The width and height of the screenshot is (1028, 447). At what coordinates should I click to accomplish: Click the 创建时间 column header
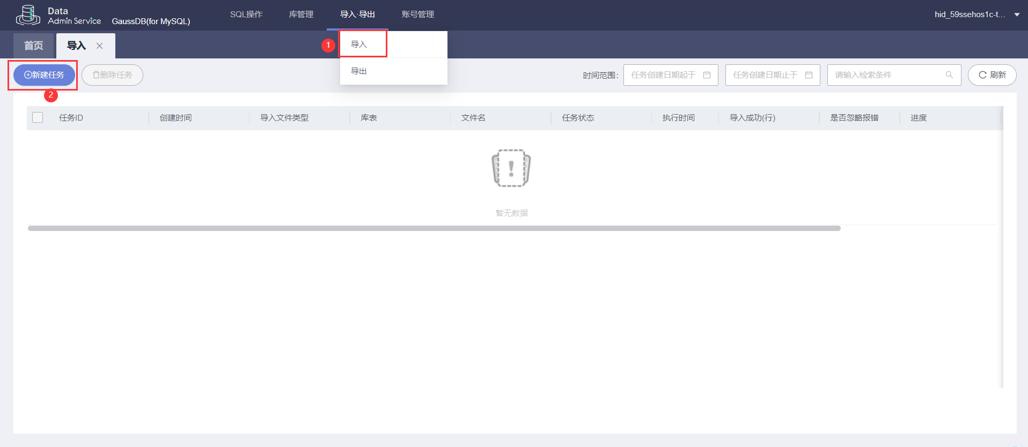175,118
